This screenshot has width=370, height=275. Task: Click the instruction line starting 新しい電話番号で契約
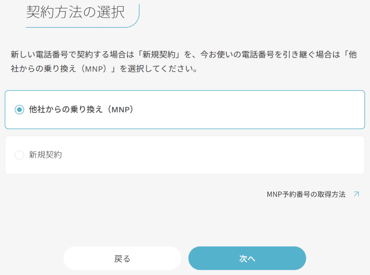coord(184,55)
